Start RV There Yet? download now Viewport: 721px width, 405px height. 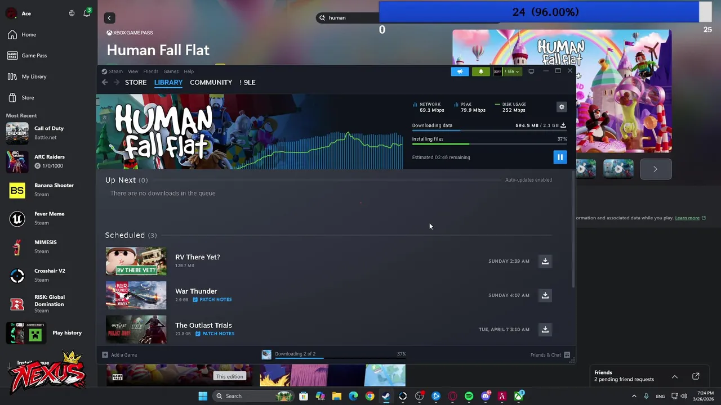[x=545, y=261]
